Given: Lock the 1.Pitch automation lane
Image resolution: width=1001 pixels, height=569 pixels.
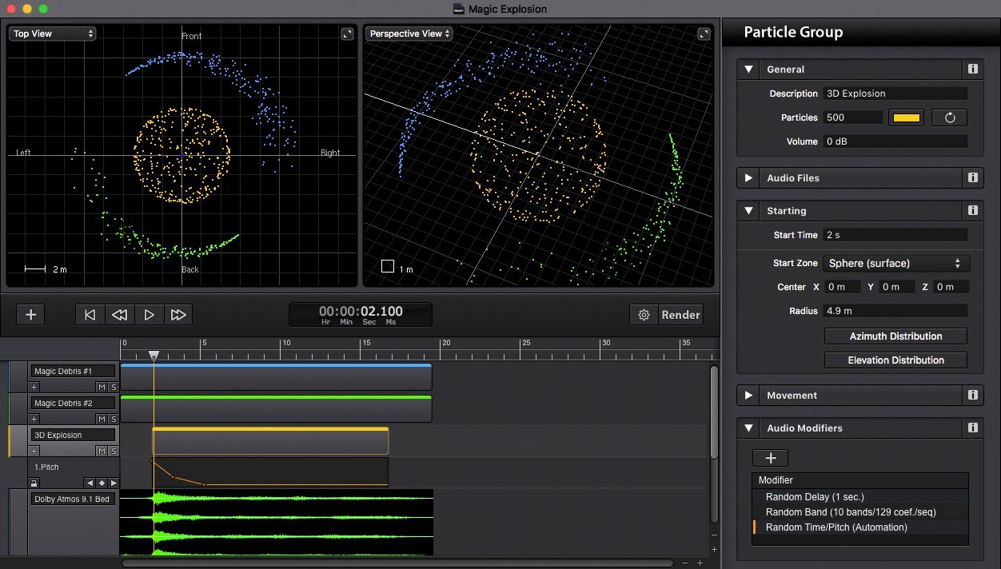Looking at the screenshot, I should coord(34,483).
